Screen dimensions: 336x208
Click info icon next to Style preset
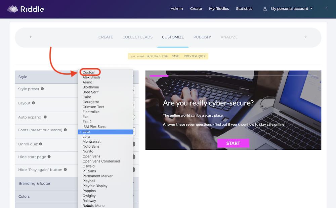pyautogui.click(x=42, y=89)
